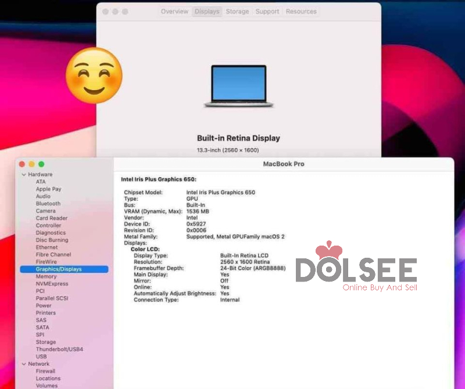Open the Resources tab

(301, 12)
